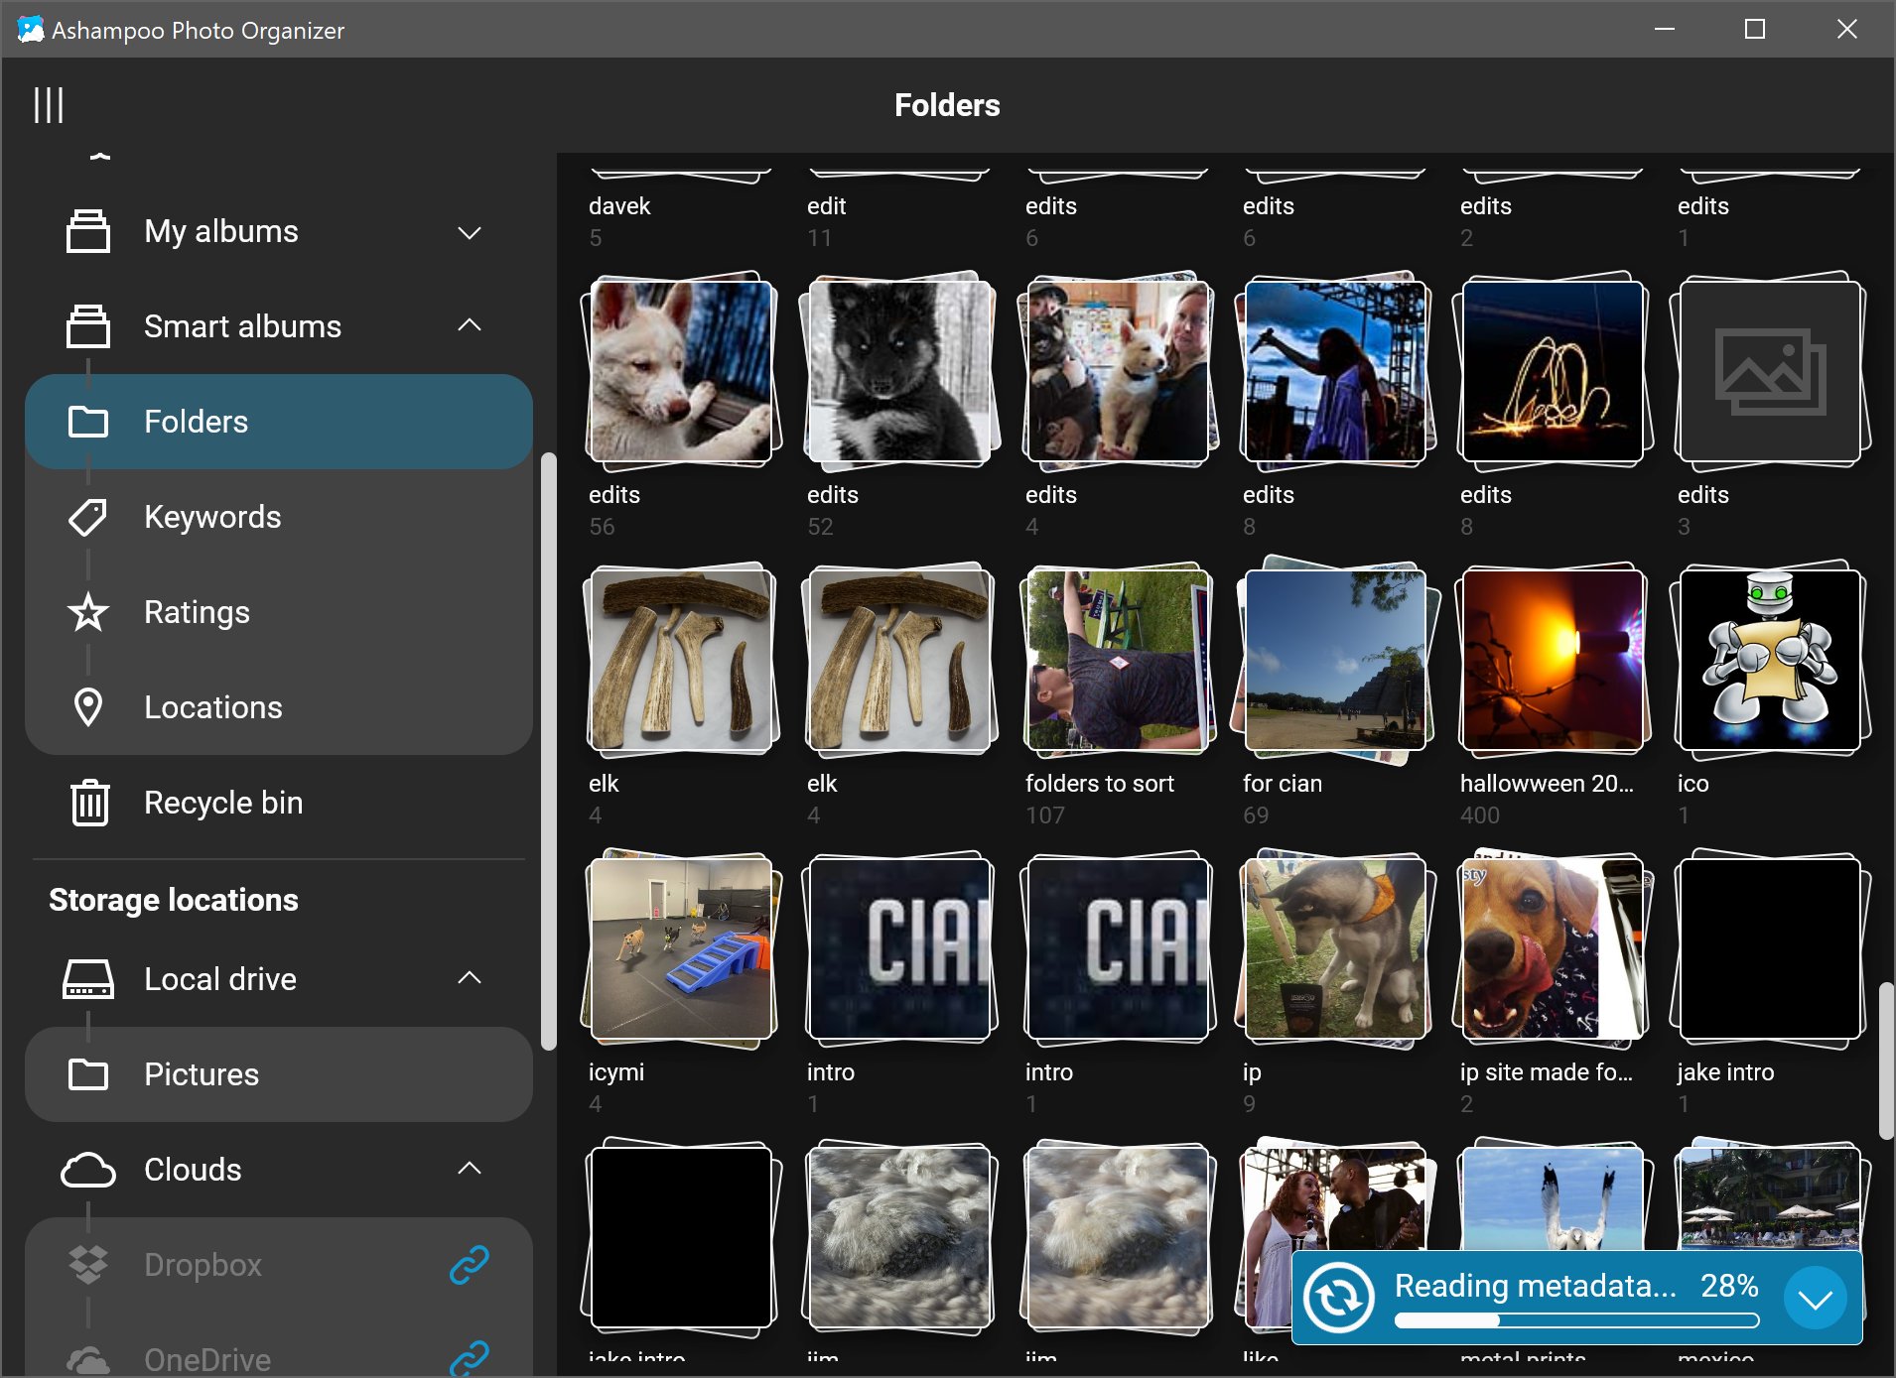Viewport: 1896px width, 1378px height.
Task: Expand the My albums section chevron
Action: point(470,232)
